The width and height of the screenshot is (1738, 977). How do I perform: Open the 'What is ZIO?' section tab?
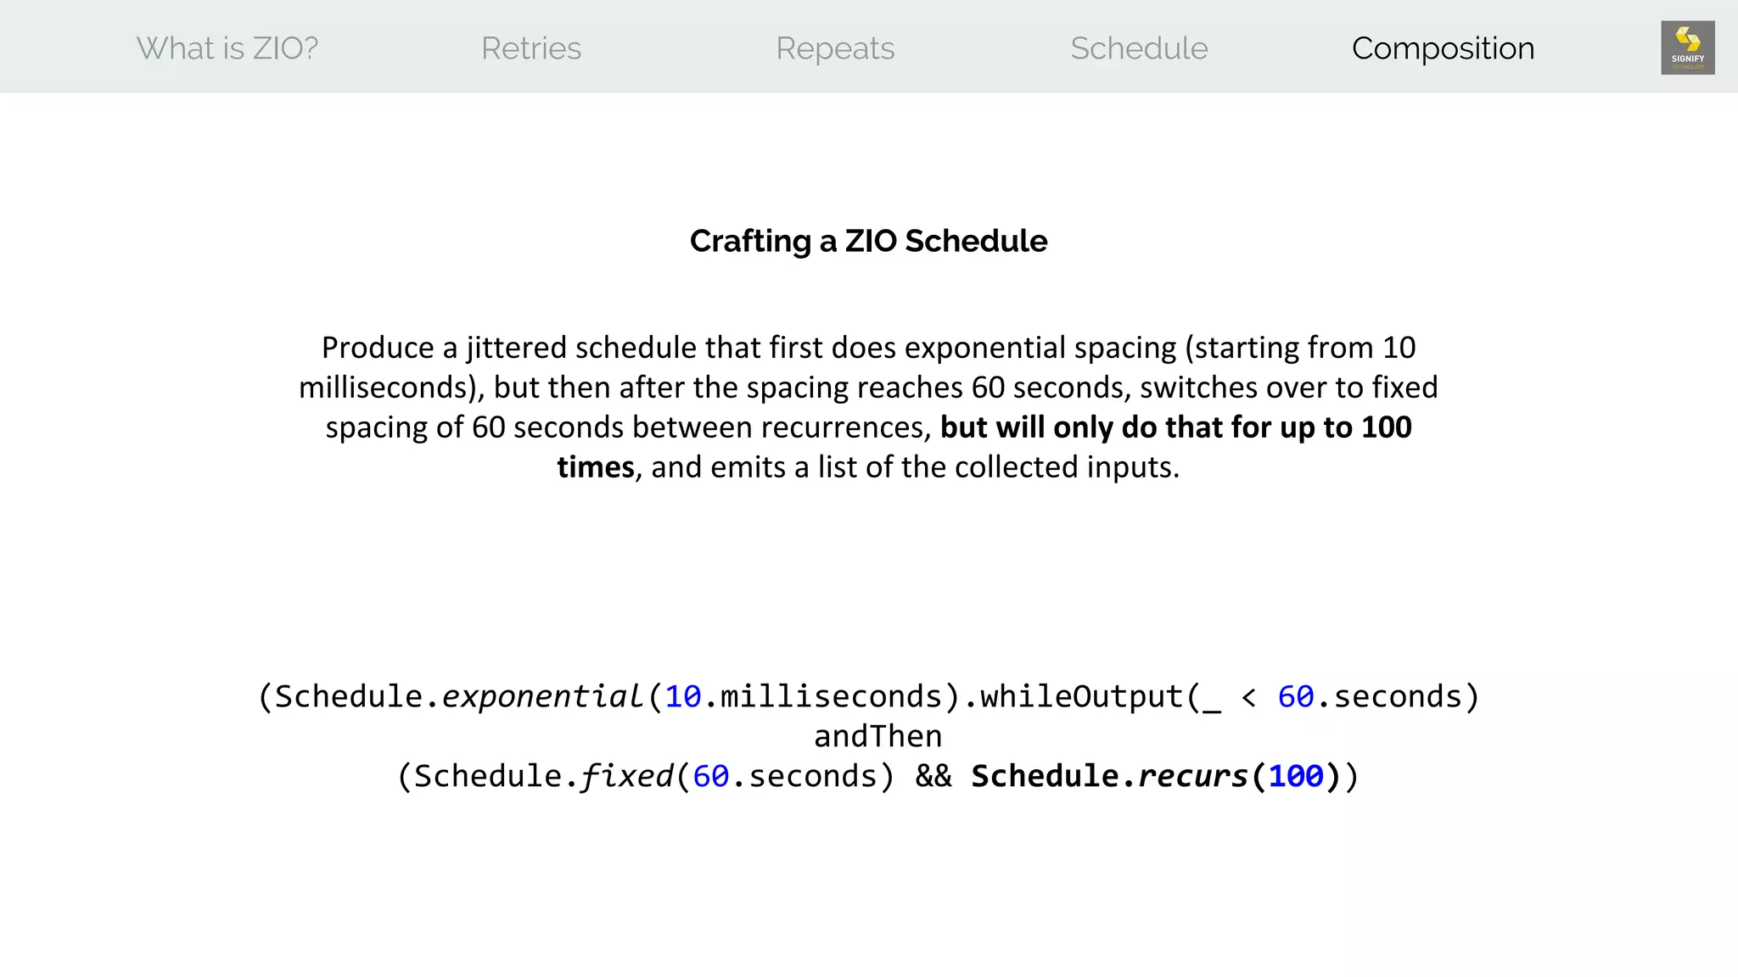pyautogui.click(x=227, y=48)
